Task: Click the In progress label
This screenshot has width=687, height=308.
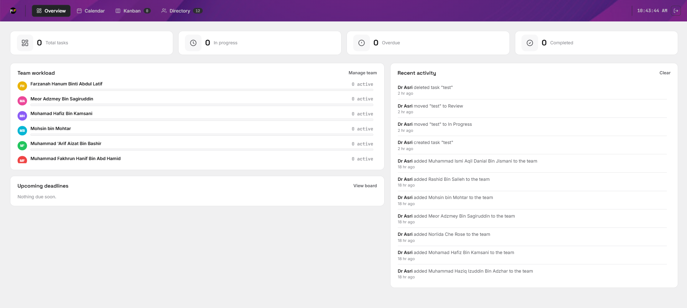Action: (x=225, y=43)
